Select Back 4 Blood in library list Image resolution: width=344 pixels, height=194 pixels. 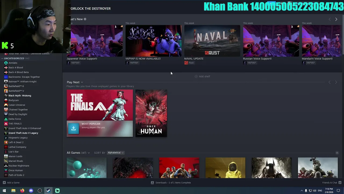tap(16, 68)
